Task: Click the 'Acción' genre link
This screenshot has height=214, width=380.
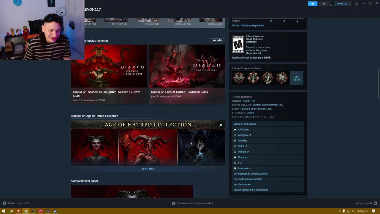Action: pyautogui.click(x=247, y=101)
